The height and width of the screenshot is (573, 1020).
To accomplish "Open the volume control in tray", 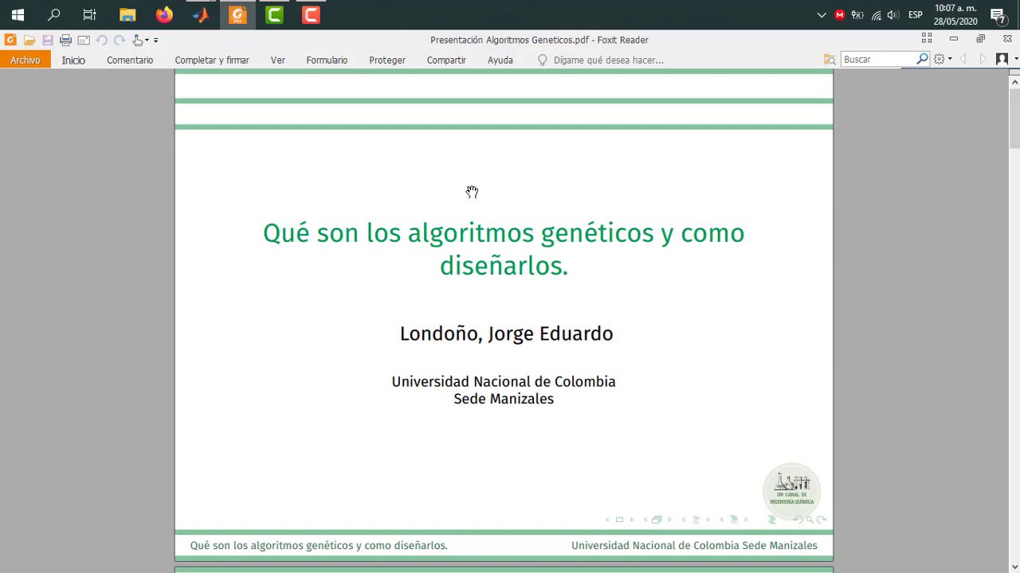I will (x=893, y=14).
